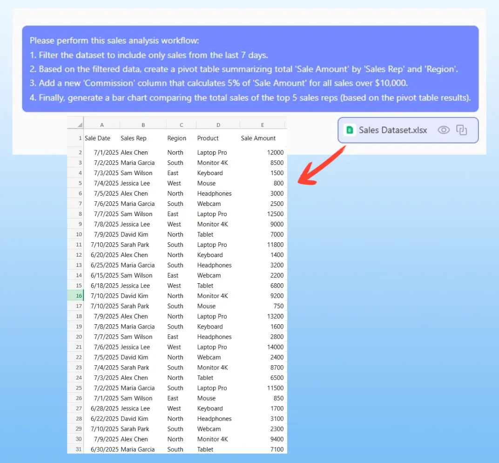This screenshot has width=499, height=463.
Task: Click the row 1 header number
Action: (80, 138)
